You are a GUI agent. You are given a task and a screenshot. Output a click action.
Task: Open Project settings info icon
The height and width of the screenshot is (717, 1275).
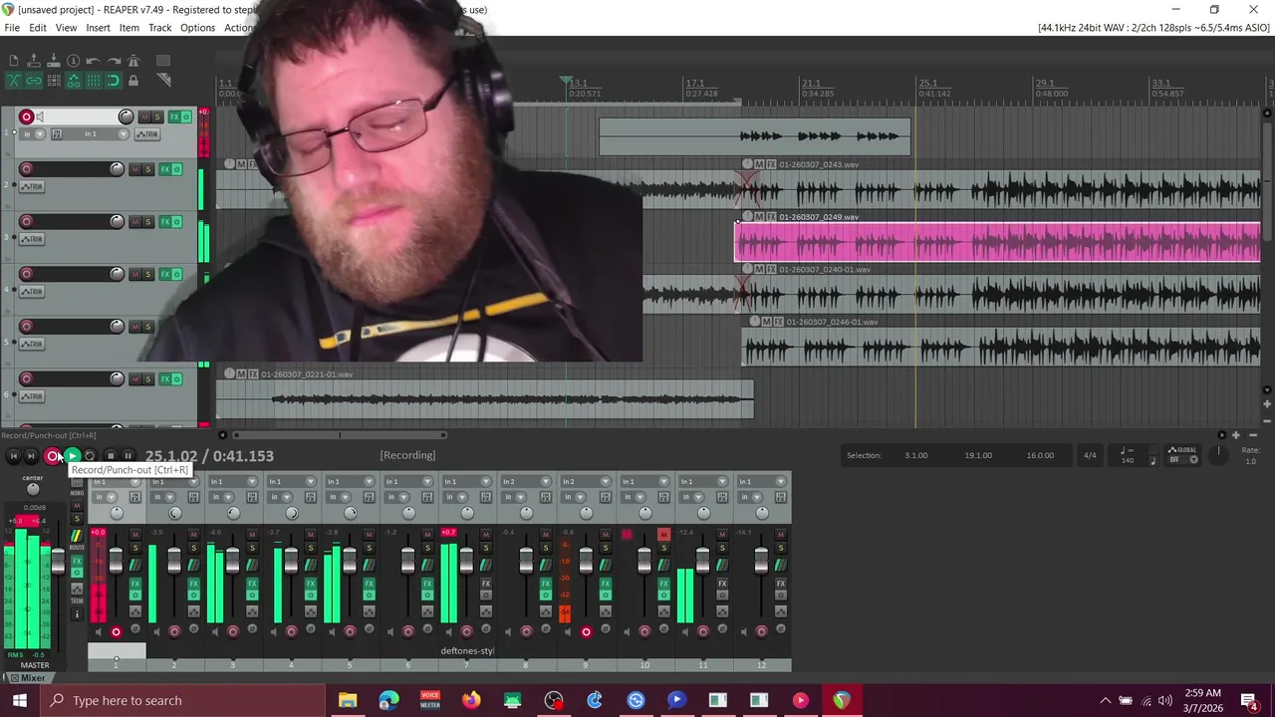[73, 61]
